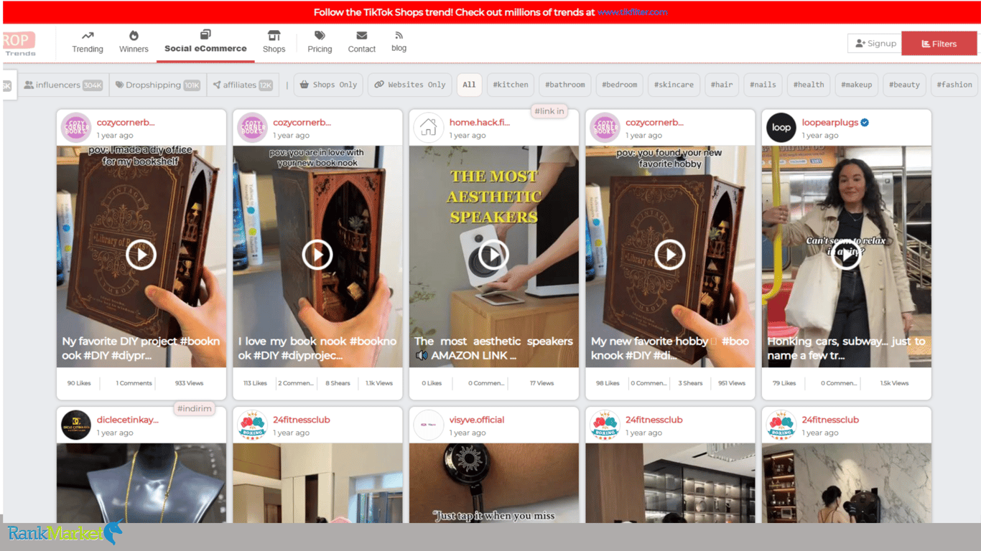Select the Social eCommerce tab
981x551 pixels.
point(205,43)
